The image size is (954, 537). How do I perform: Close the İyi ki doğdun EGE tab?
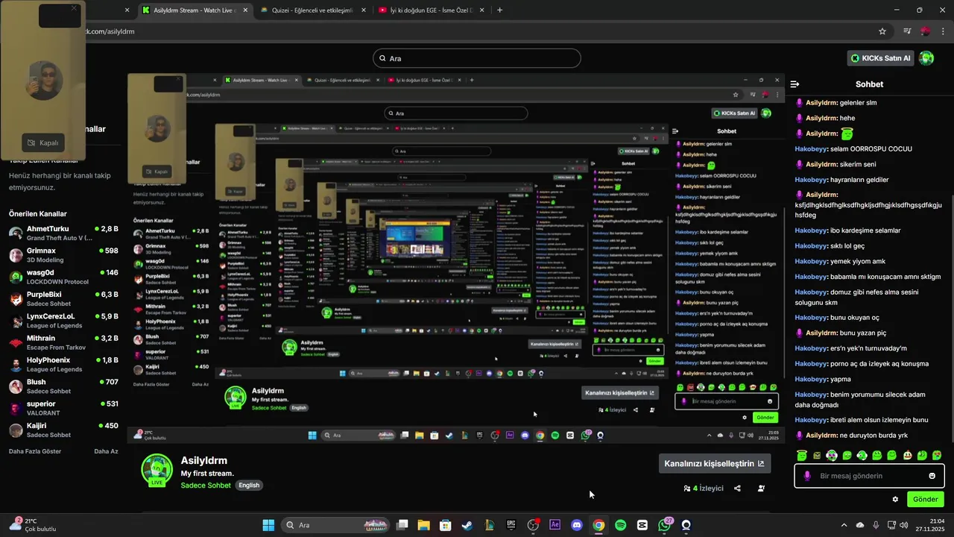click(x=481, y=10)
